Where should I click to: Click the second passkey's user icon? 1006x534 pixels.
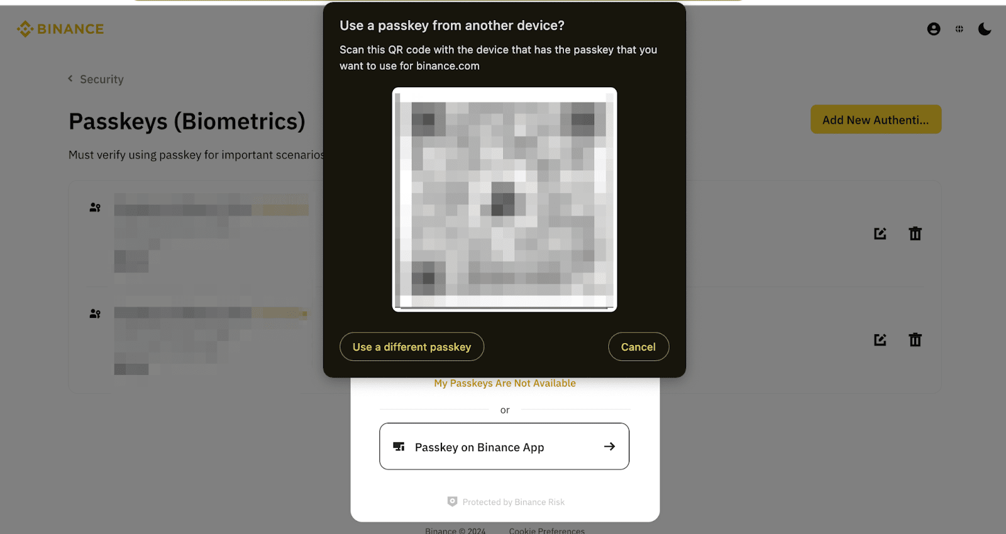click(95, 313)
